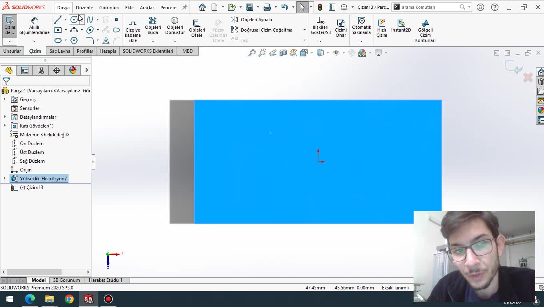Click İlişkileri Göster/Sil tool
544x307 pixels.
pyautogui.click(x=321, y=26)
